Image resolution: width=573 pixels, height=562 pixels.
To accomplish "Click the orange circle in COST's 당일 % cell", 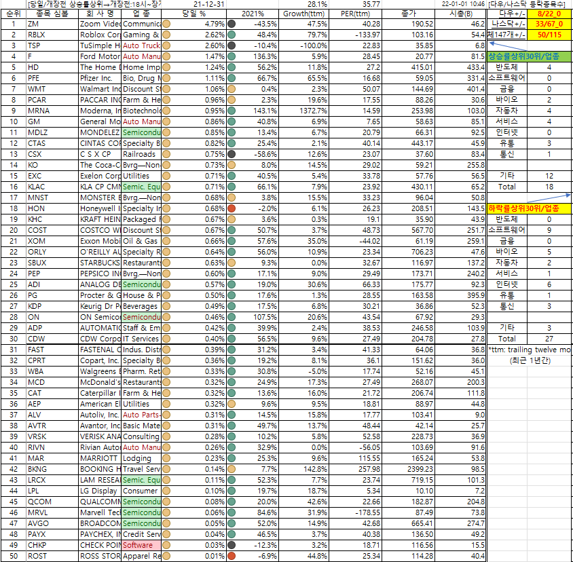I will click(x=166, y=230).
